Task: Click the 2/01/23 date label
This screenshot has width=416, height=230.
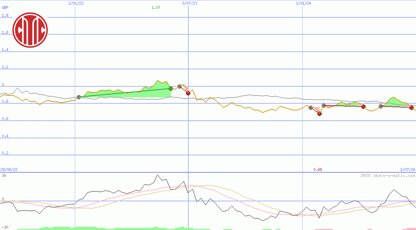Action: [76, 3]
